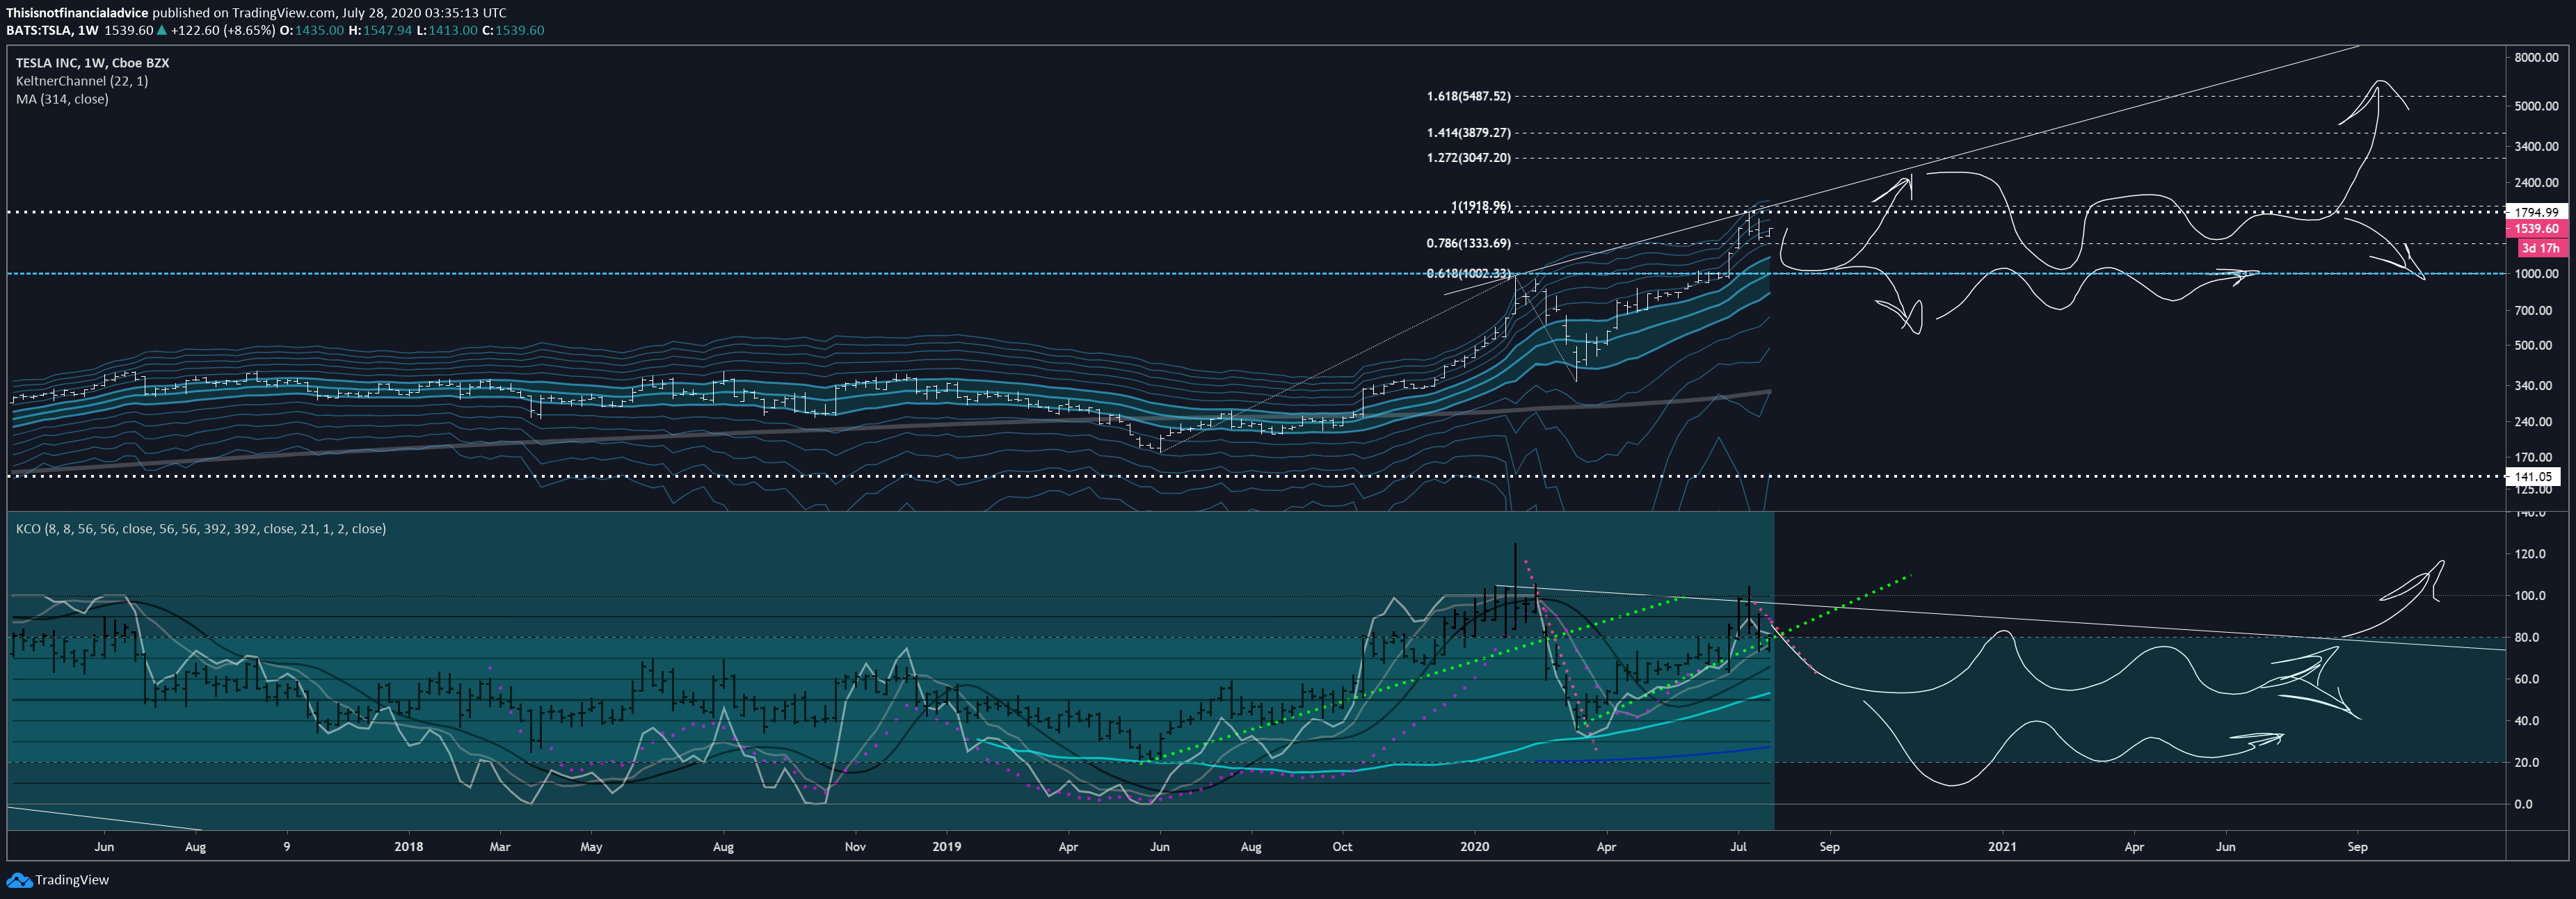Click the 3d 17h countdown tag

[x=2540, y=248]
